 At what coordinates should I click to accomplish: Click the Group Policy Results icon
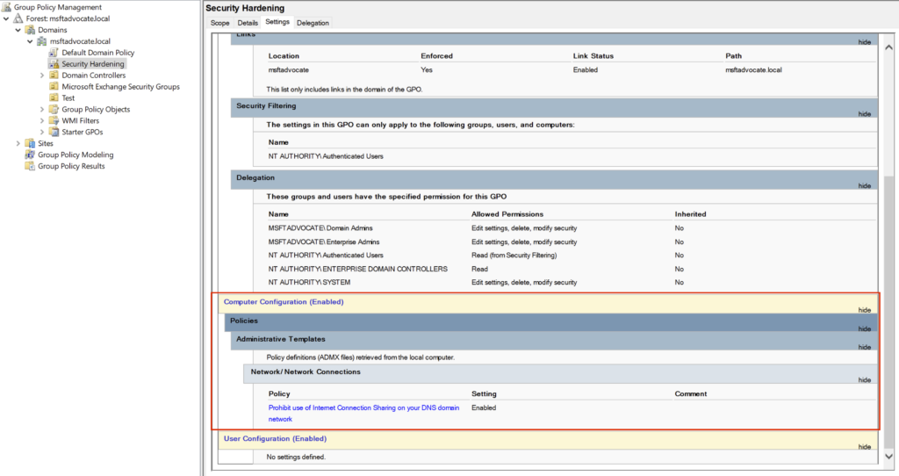click(x=31, y=167)
